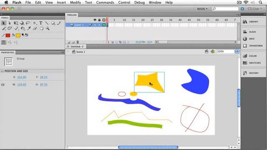This screenshot has height=150, width=267.
Task: Open stage zoom percentage dropdown arrow
Action: [x=237, y=51]
